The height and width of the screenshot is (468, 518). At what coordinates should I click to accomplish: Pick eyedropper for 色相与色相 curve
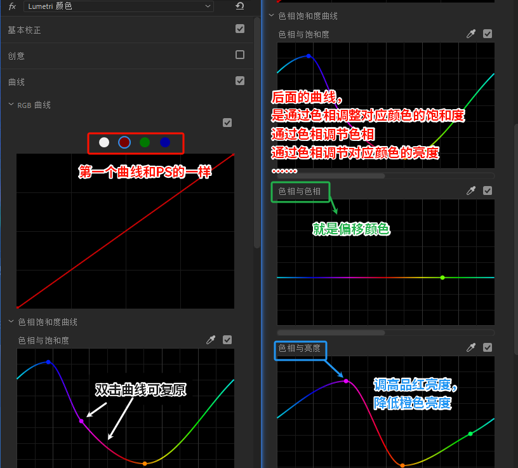click(x=471, y=191)
